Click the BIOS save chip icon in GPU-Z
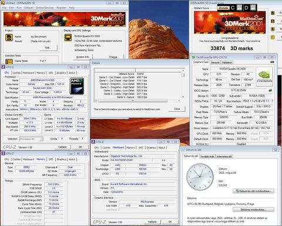This screenshot has width=282, height=226. tap(270, 90)
